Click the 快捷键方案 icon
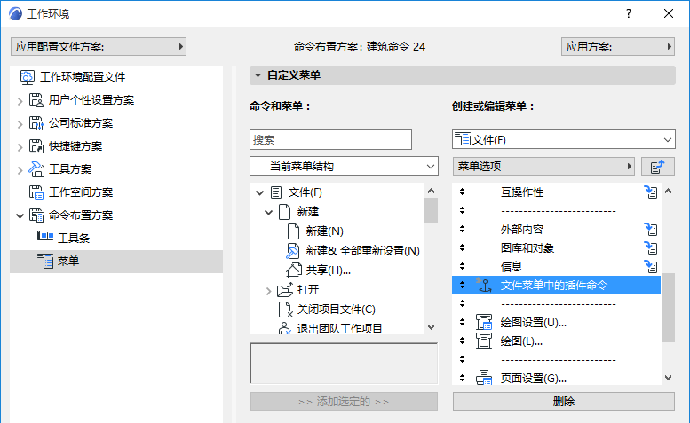This screenshot has width=690, height=423. (36, 146)
